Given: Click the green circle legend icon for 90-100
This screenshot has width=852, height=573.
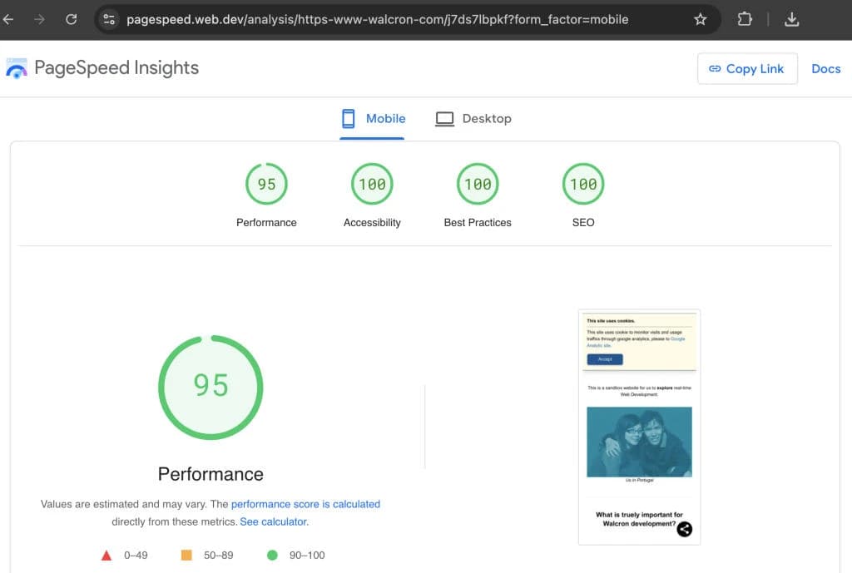Looking at the screenshot, I should tap(270, 555).
